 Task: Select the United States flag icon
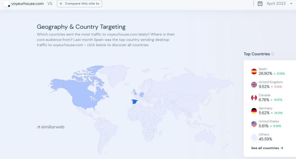(254, 124)
